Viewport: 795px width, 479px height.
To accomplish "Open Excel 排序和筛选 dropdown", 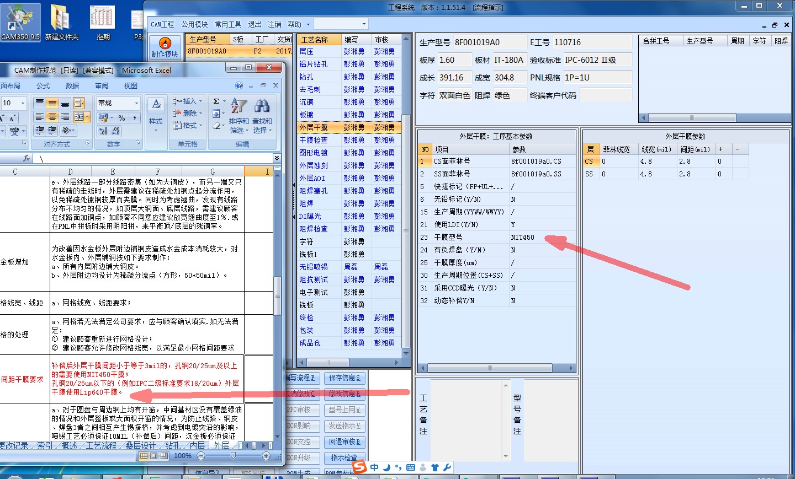I will tap(239, 116).
